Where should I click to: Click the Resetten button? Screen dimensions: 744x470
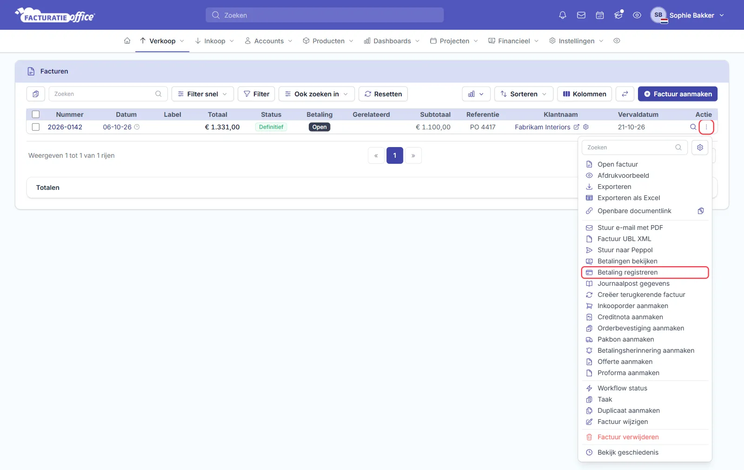click(x=383, y=94)
